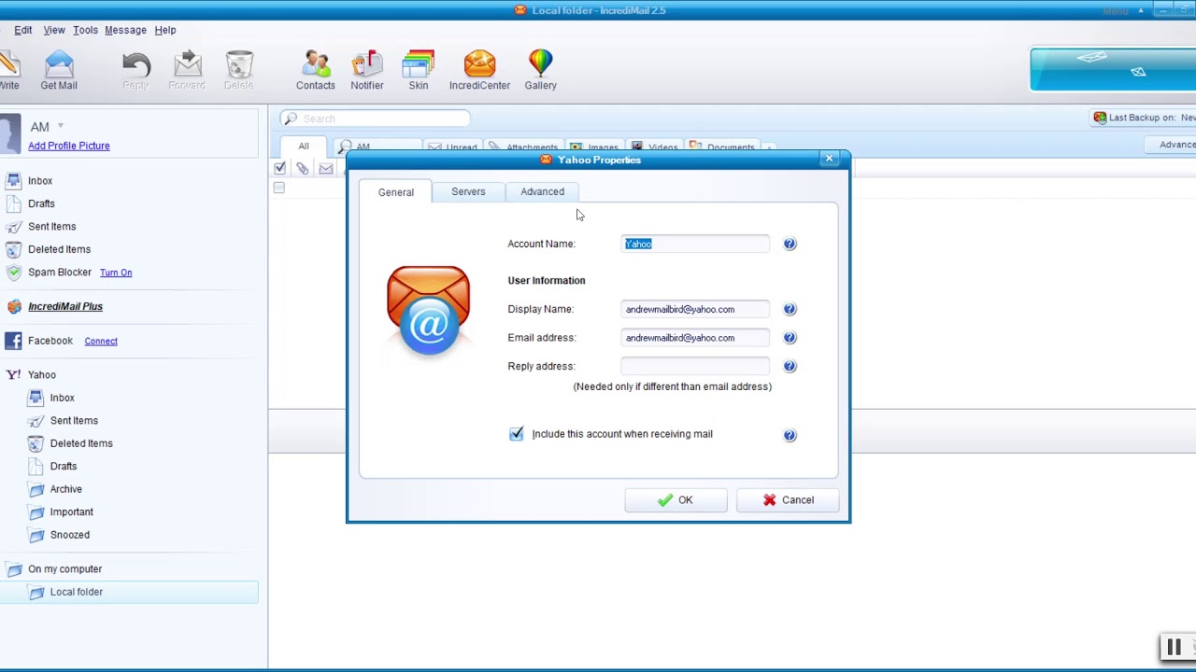Image resolution: width=1196 pixels, height=672 pixels.
Task: Click the pause button icon
Action: tap(1174, 647)
